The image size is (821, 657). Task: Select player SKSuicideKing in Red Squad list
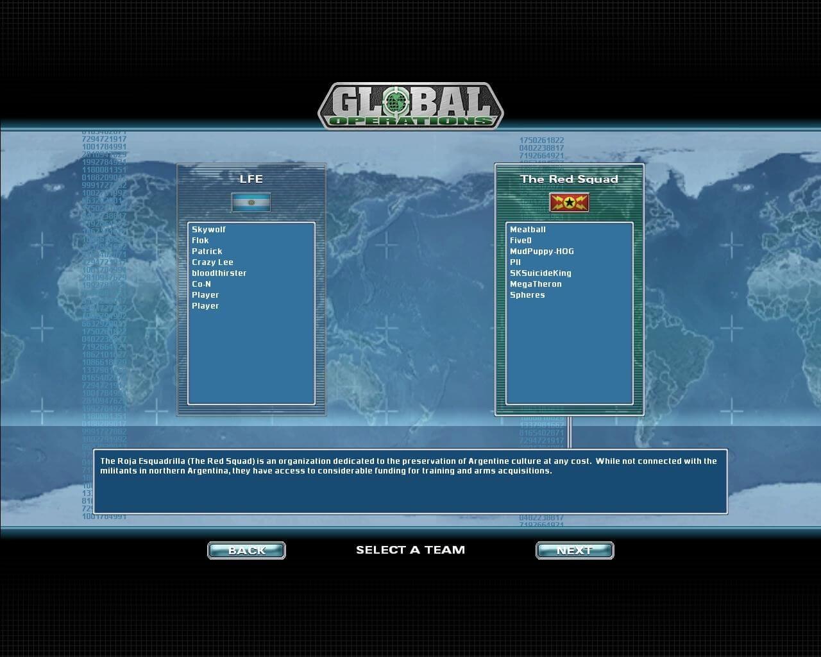(x=540, y=273)
